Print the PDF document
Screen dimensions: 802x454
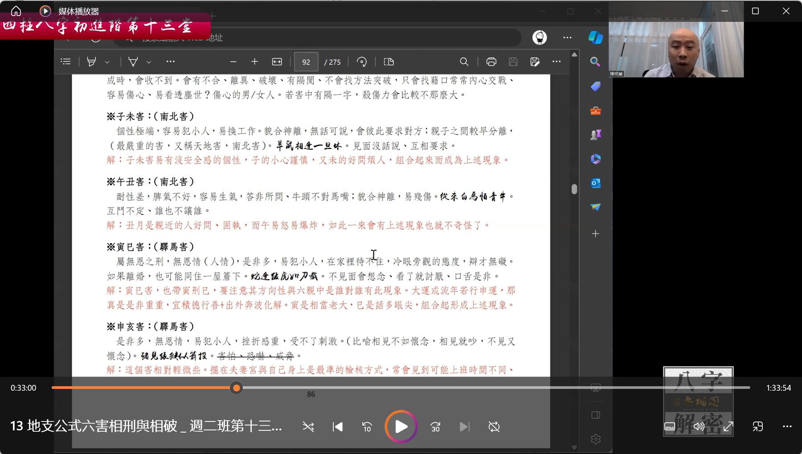point(491,62)
